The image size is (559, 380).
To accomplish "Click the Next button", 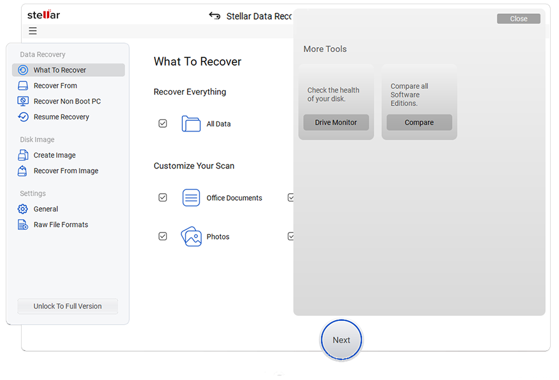I will 341,340.
